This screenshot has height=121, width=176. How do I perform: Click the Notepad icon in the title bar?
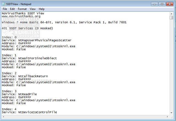tap(4, 4)
